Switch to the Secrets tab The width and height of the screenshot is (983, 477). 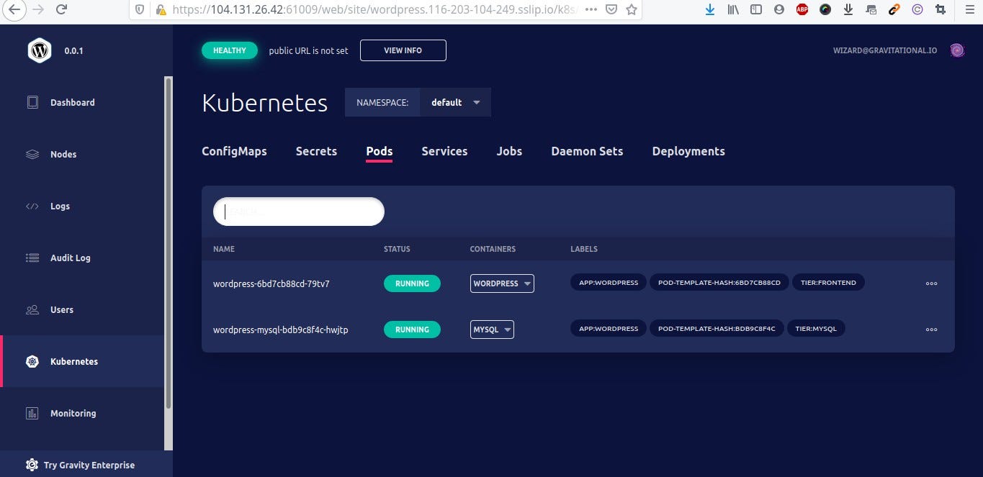click(316, 151)
